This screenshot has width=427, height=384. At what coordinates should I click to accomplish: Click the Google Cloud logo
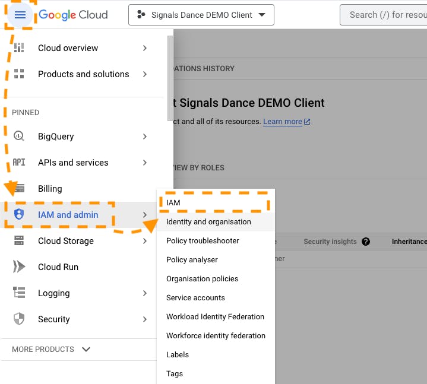click(x=73, y=15)
